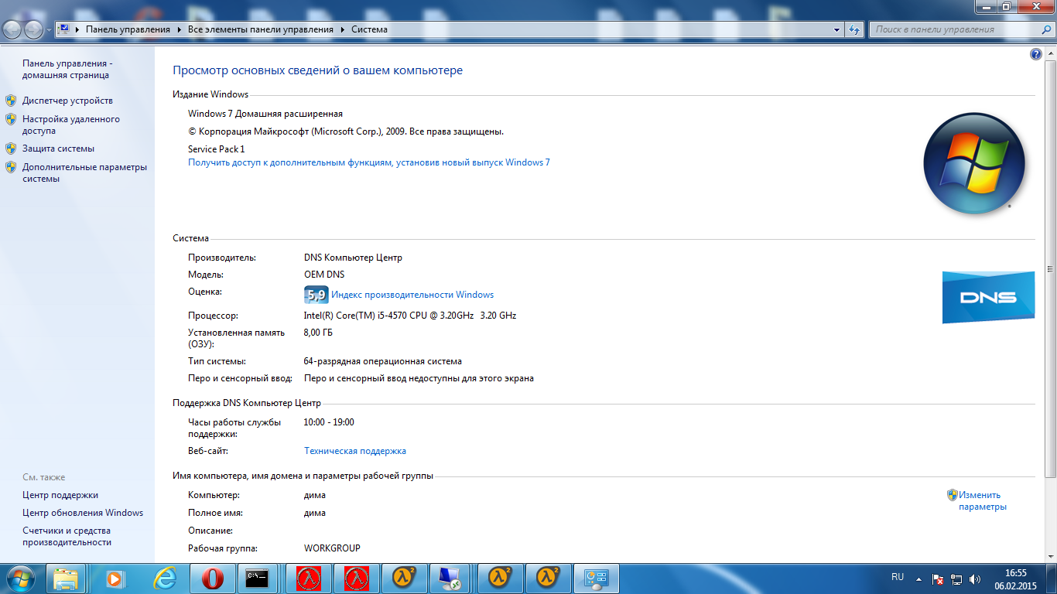1057x594 pixels.
Task: Open the address bar history dropdown arrow
Action: point(837,29)
